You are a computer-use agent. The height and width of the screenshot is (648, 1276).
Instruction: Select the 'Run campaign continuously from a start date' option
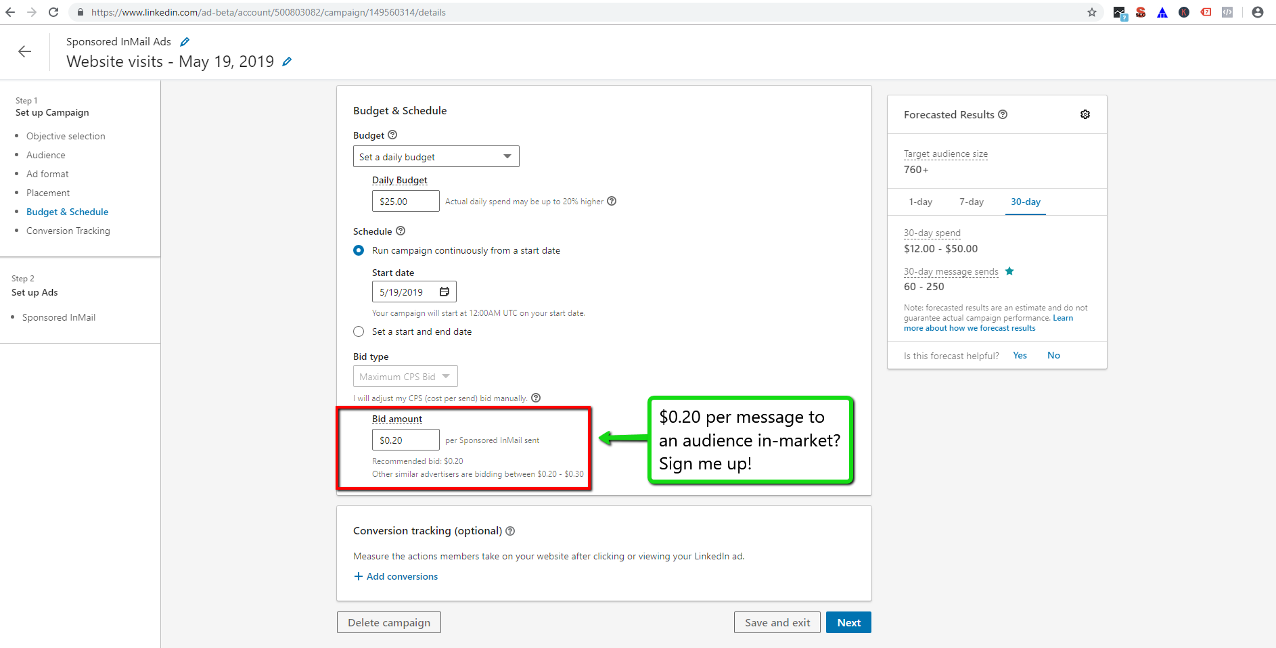[359, 250]
